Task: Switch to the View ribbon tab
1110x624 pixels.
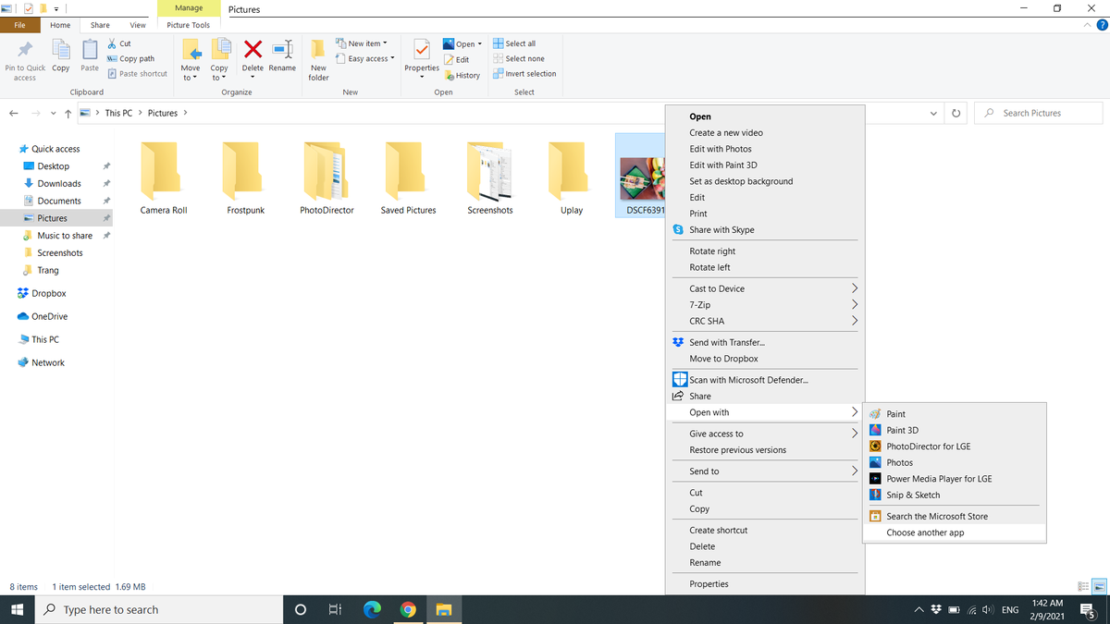Action: [137, 25]
